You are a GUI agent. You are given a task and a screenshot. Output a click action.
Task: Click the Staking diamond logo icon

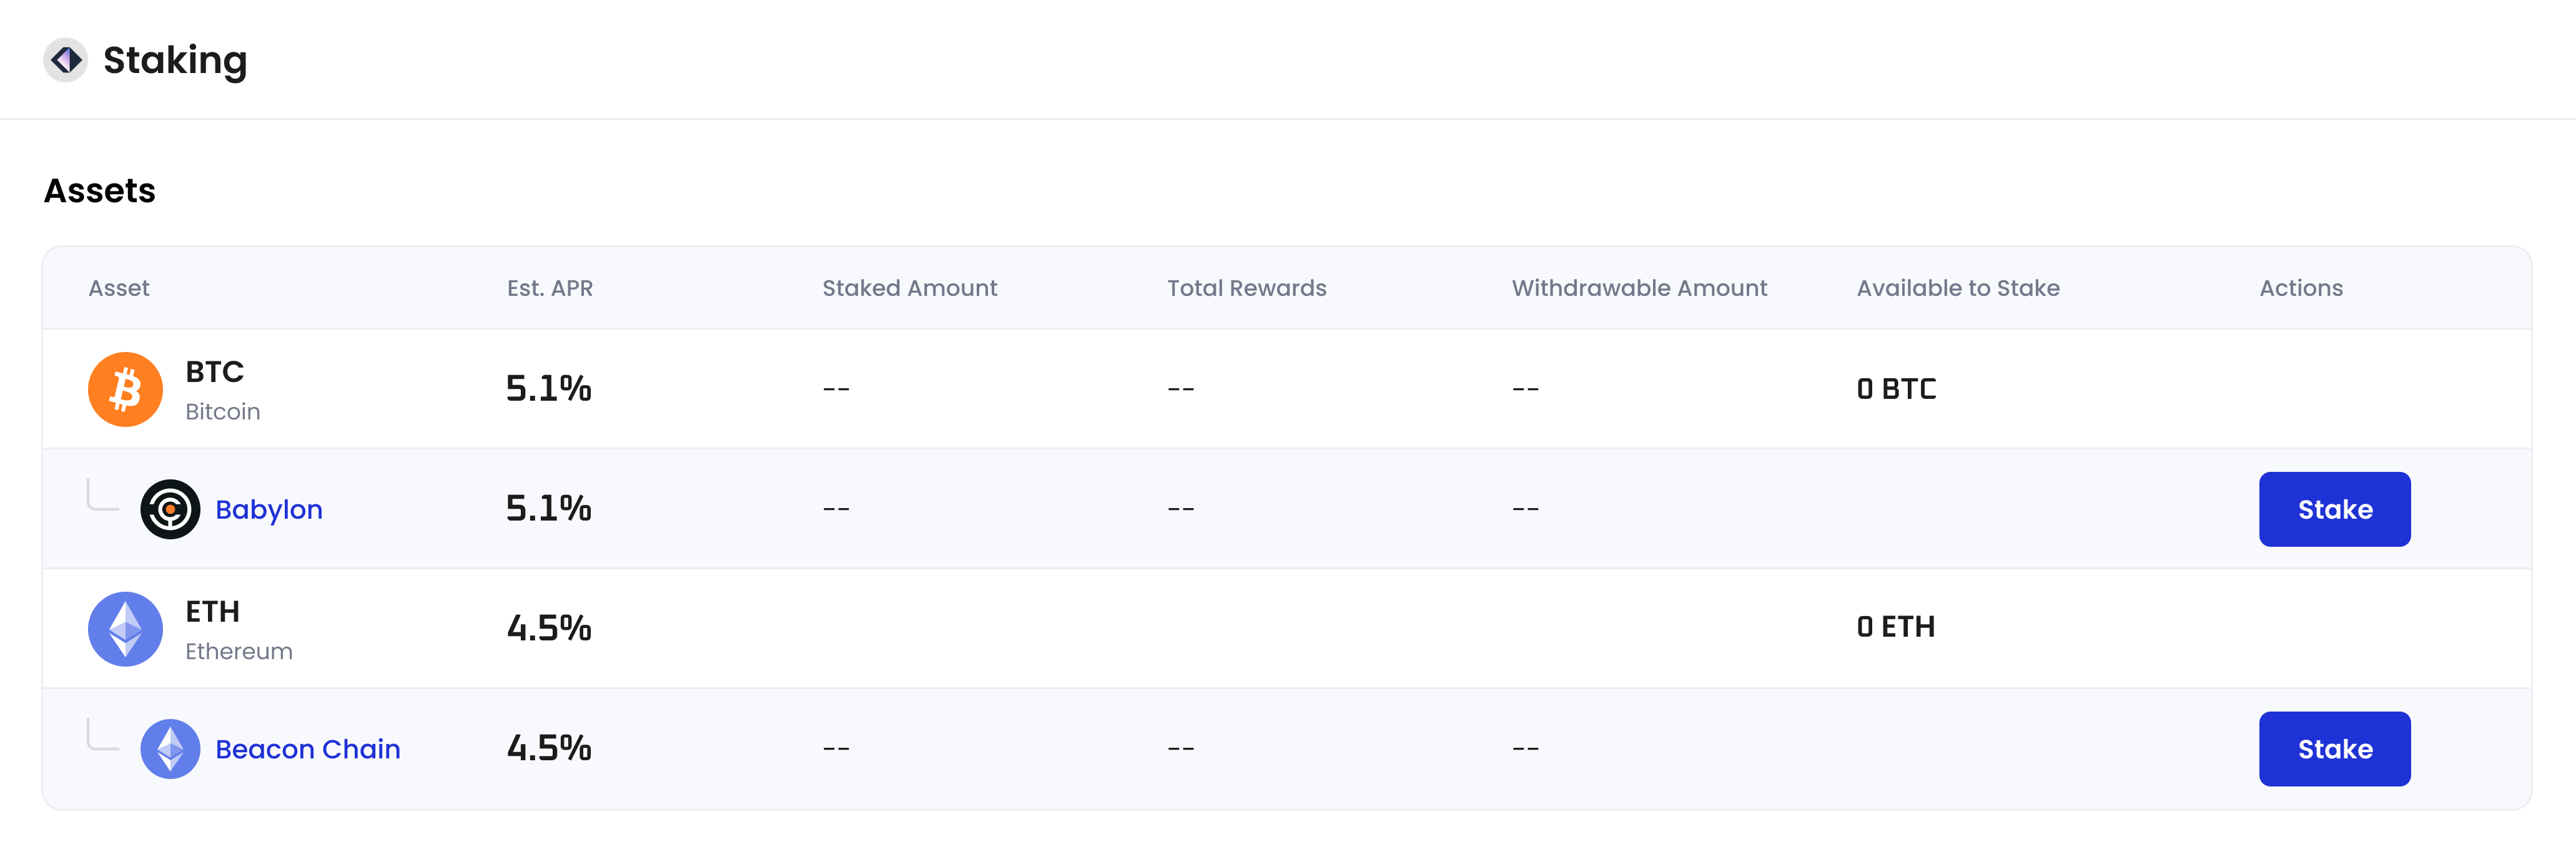point(66,60)
